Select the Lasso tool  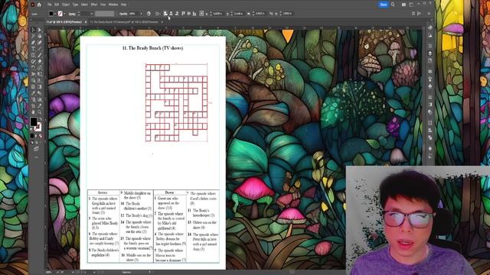(39, 36)
